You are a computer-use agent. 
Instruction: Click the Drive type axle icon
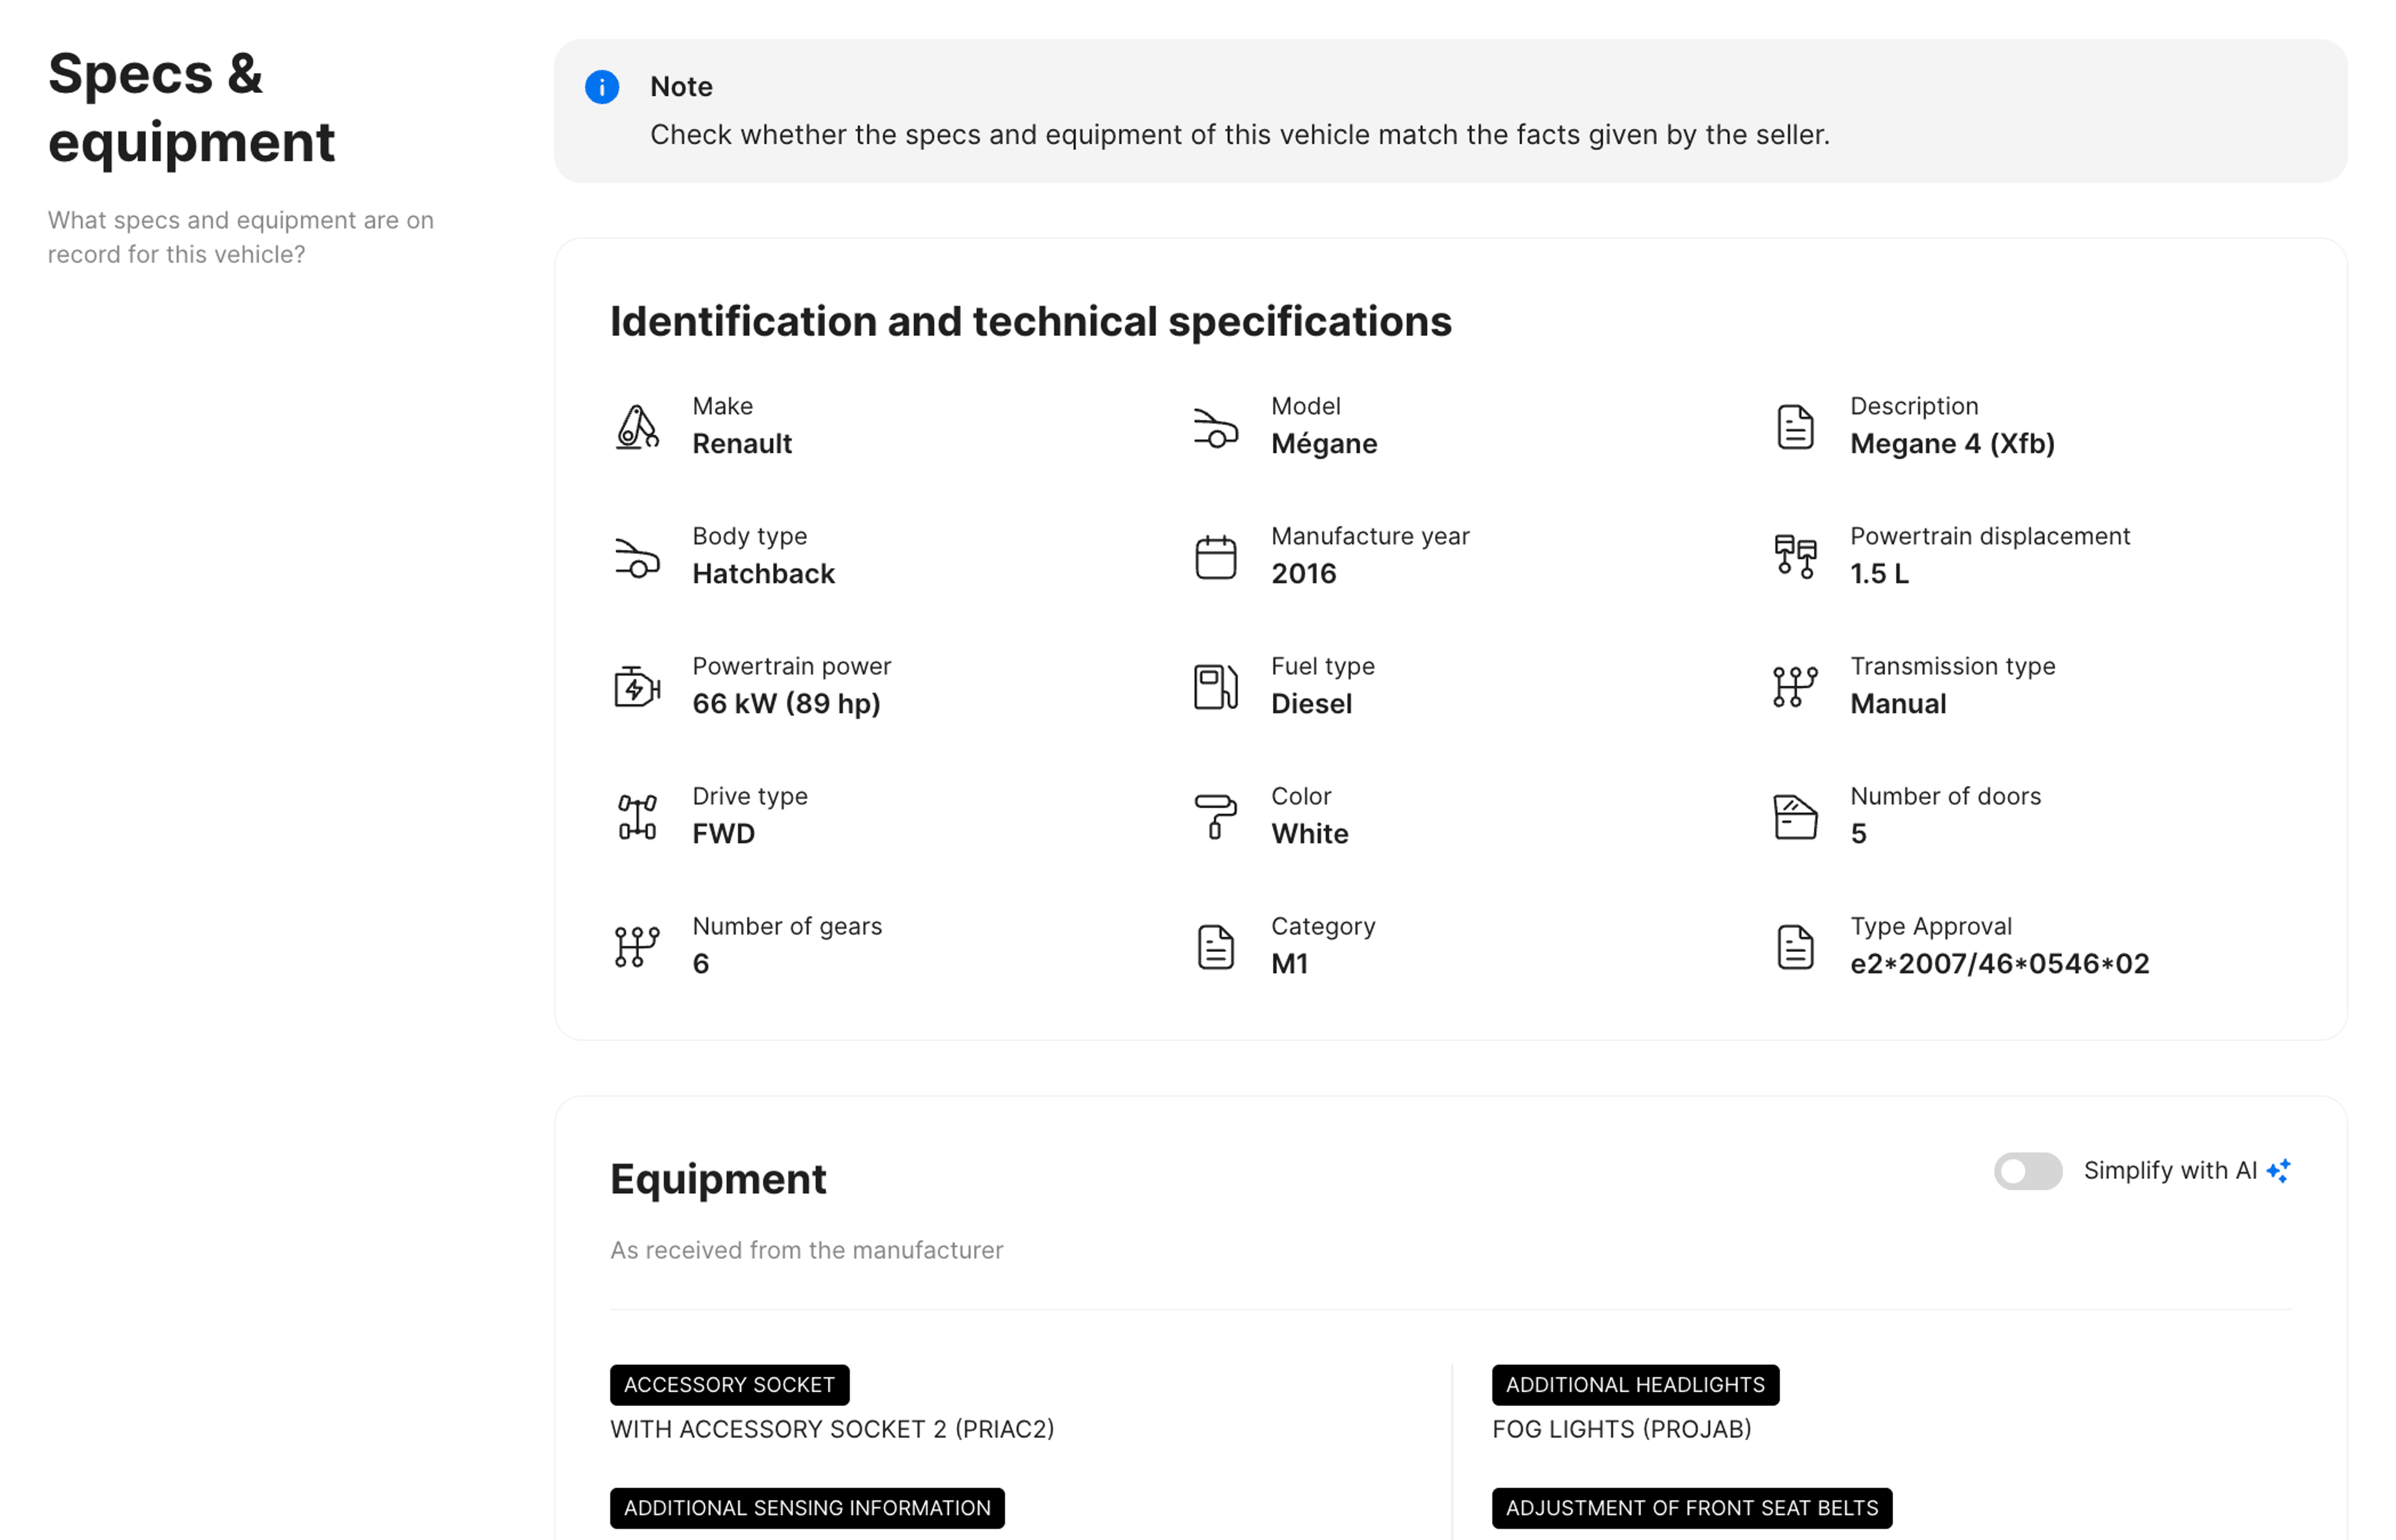coord(636,817)
